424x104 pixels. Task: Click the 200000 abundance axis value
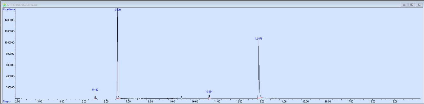pos(10,88)
